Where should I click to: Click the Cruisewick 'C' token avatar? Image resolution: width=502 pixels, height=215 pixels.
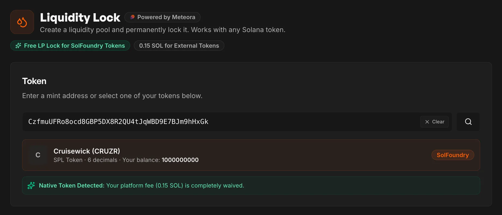click(x=38, y=155)
